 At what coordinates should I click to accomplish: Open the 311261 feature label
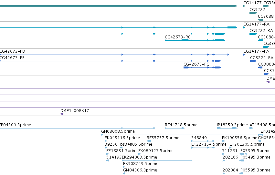click(230, 151)
